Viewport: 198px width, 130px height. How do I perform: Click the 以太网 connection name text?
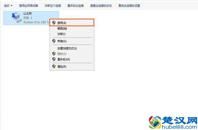pyautogui.click(x=28, y=14)
